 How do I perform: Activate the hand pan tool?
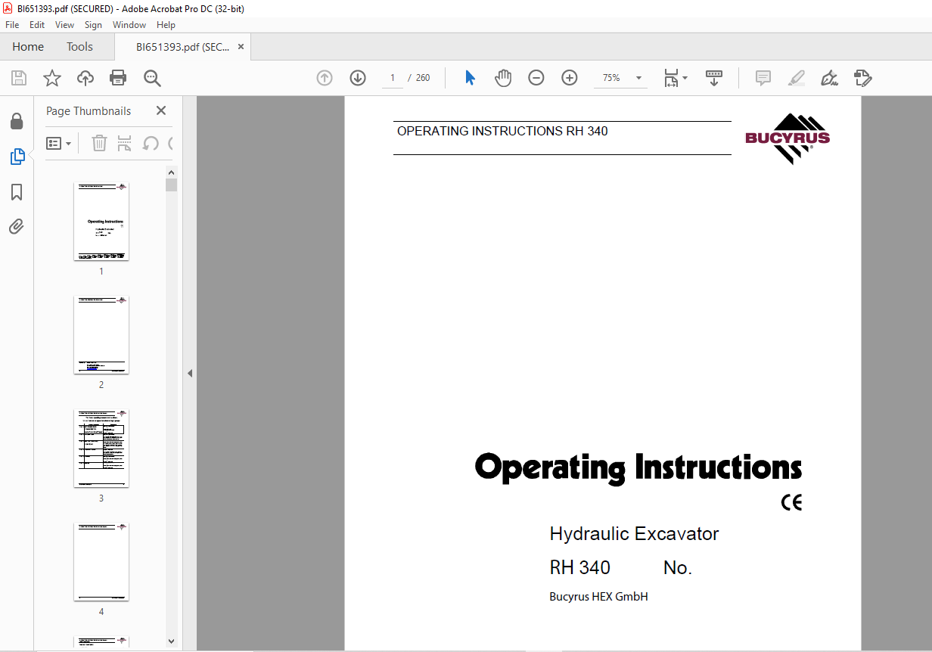pyautogui.click(x=503, y=78)
